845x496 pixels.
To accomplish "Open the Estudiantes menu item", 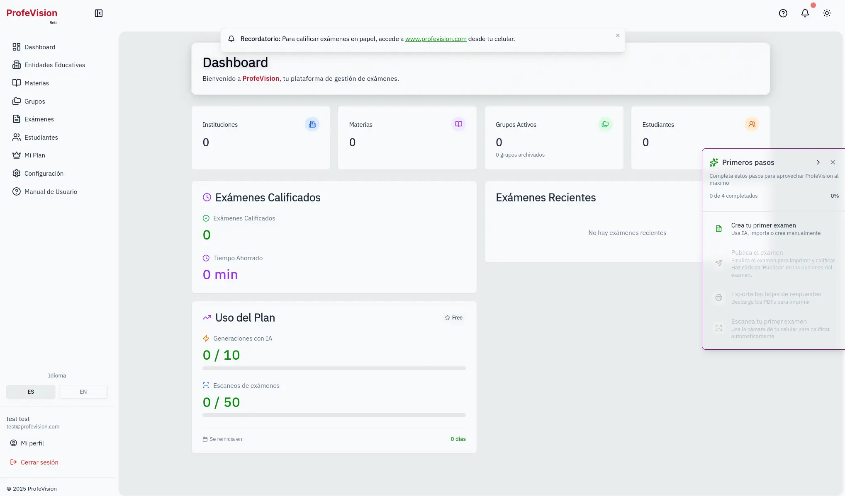I will click(x=41, y=137).
